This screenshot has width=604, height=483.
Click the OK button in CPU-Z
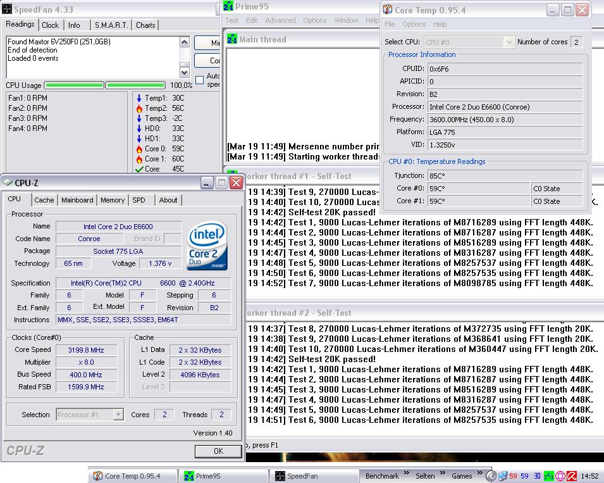(x=218, y=451)
